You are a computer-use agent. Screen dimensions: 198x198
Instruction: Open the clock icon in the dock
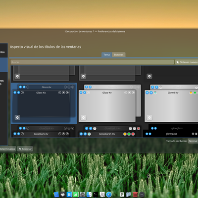142,195
